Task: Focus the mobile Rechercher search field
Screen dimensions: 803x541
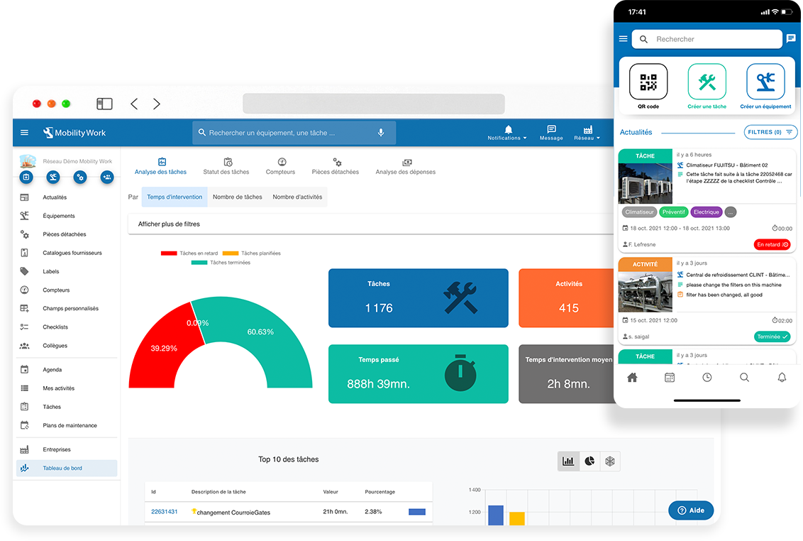Action: click(707, 39)
